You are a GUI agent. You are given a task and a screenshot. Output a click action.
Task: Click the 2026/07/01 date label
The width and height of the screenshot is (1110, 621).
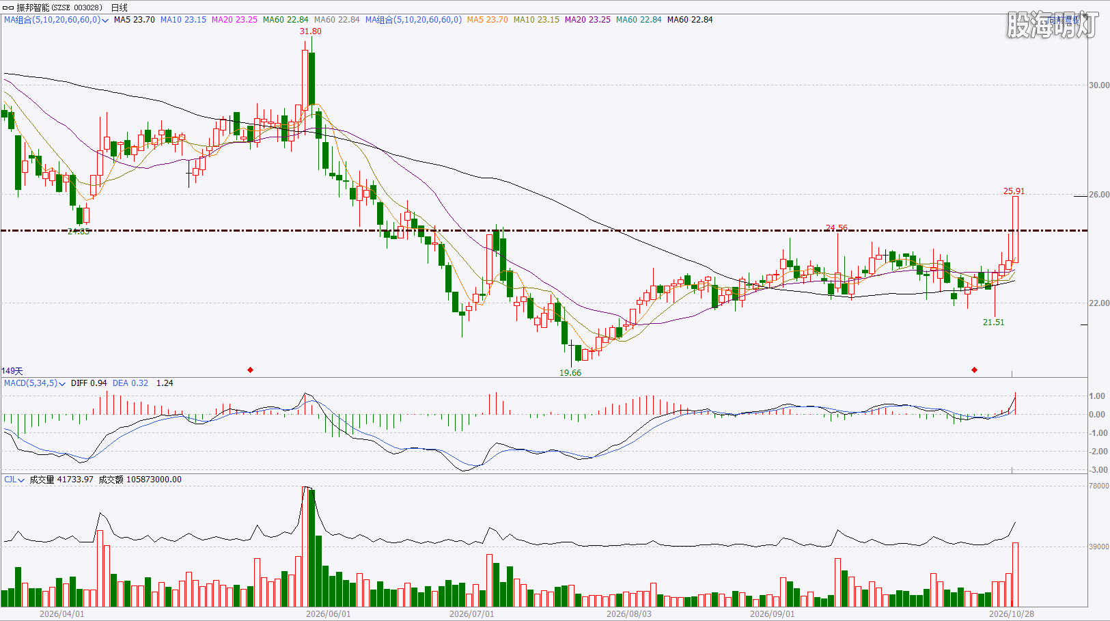pos(472,614)
